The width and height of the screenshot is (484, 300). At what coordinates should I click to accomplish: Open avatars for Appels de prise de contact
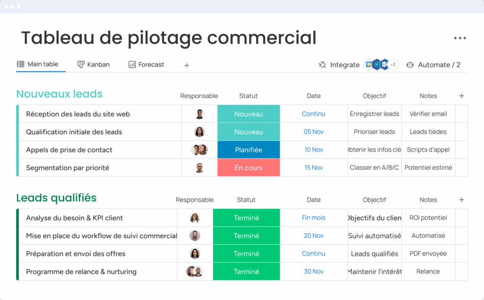[199, 150]
